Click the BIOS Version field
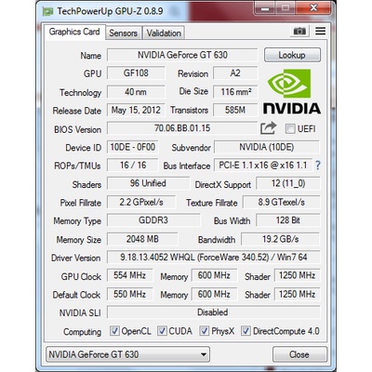372x372 pixels. pyautogui.click(x=182, y=128)
